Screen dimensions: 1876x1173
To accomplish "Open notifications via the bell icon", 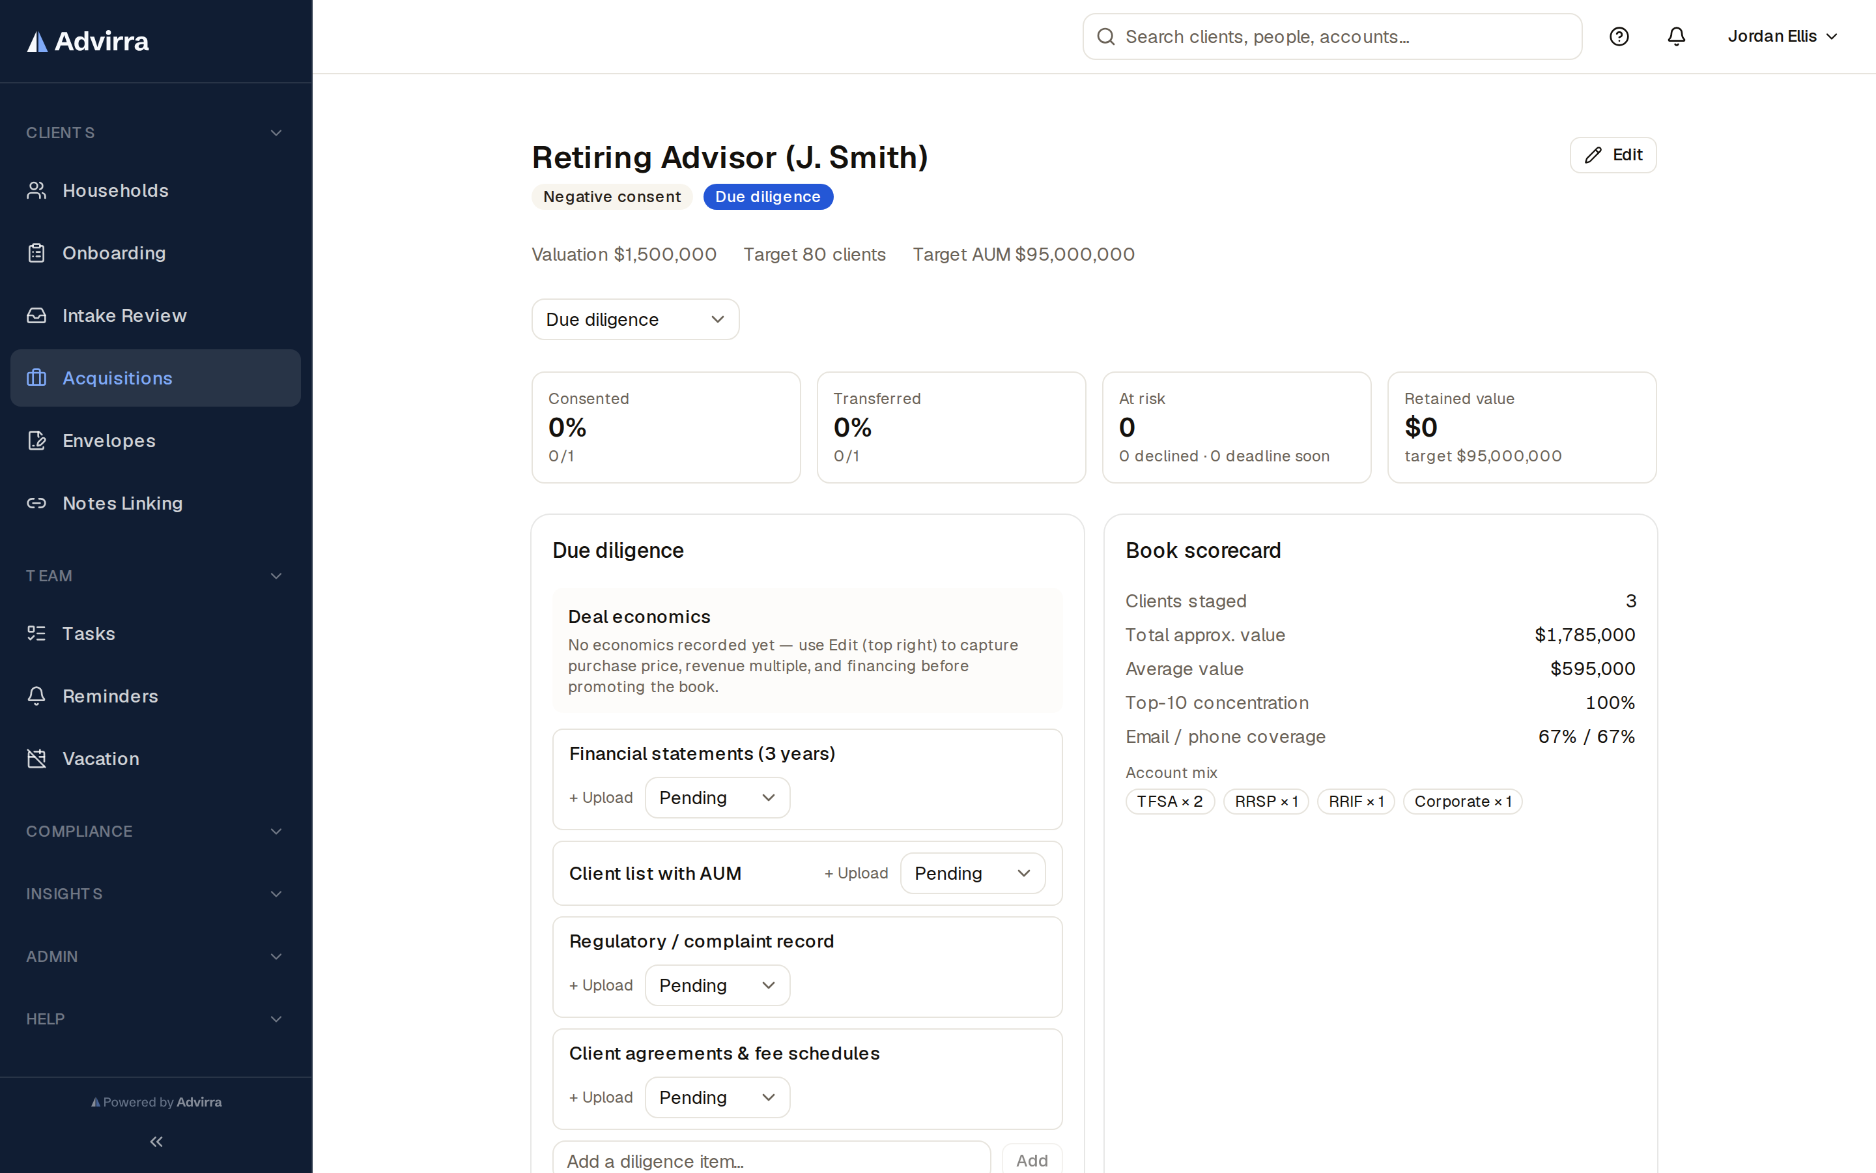I will click(1676, 36).
